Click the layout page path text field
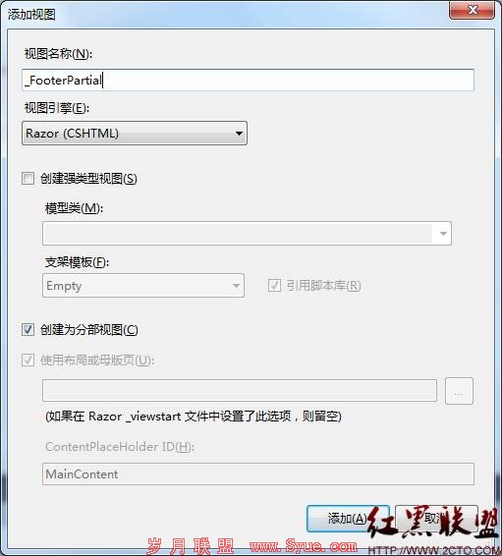Screen dimensions: 502x556 (x=240, y=390)
